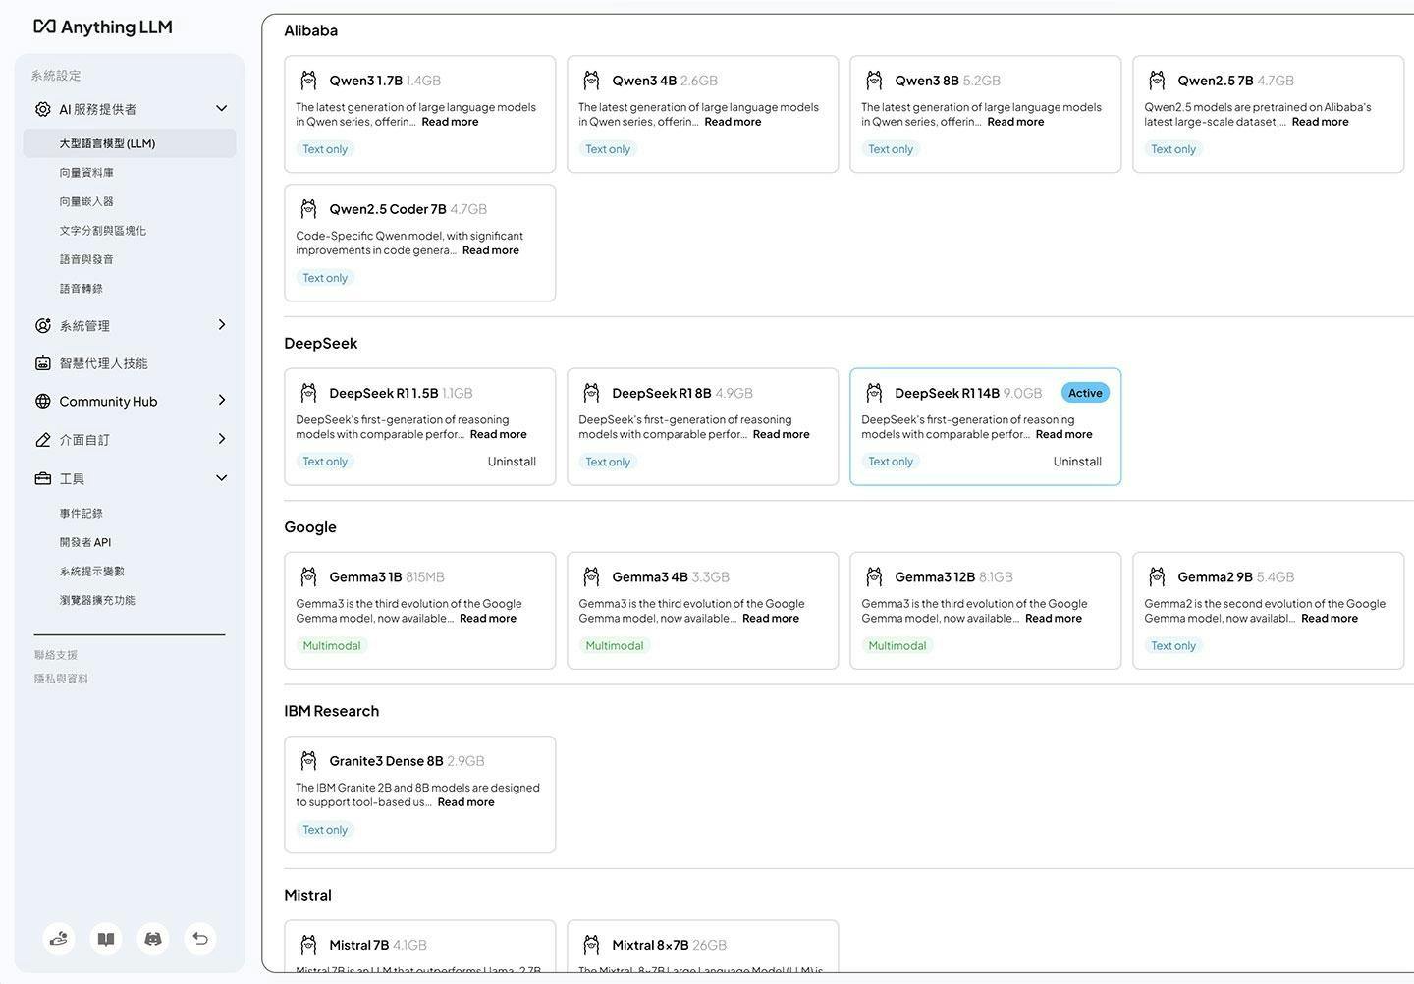This screenshot has height=984, width=1414.
Task: Click Read more on Granite3 Dense 8B card
Action: tap(465, 802)
